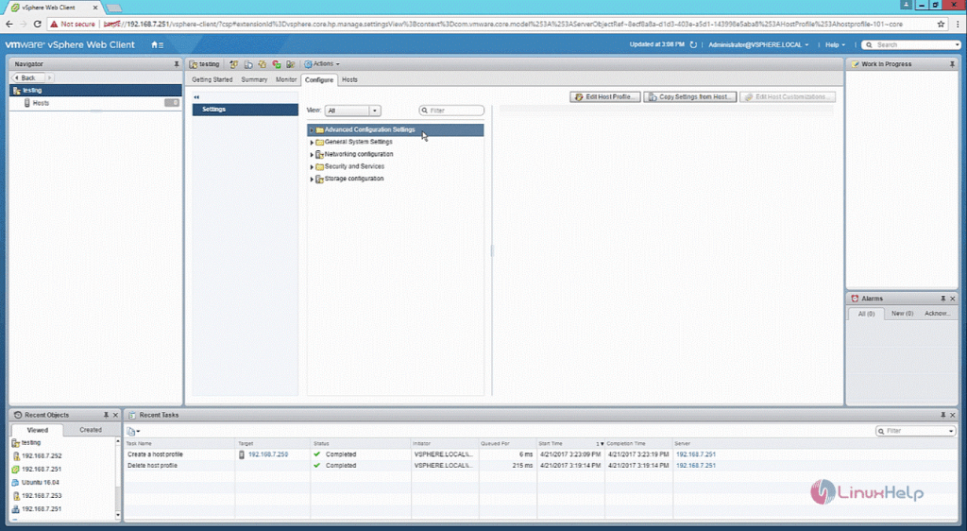Image resolution: width=967 pixels, height=531 pixels.
Task: Expand General System Settings tree node
Action: 312,143
